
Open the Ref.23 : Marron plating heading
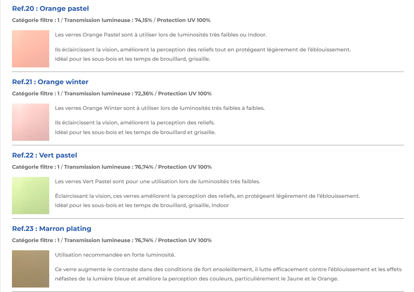click(51, 229)
